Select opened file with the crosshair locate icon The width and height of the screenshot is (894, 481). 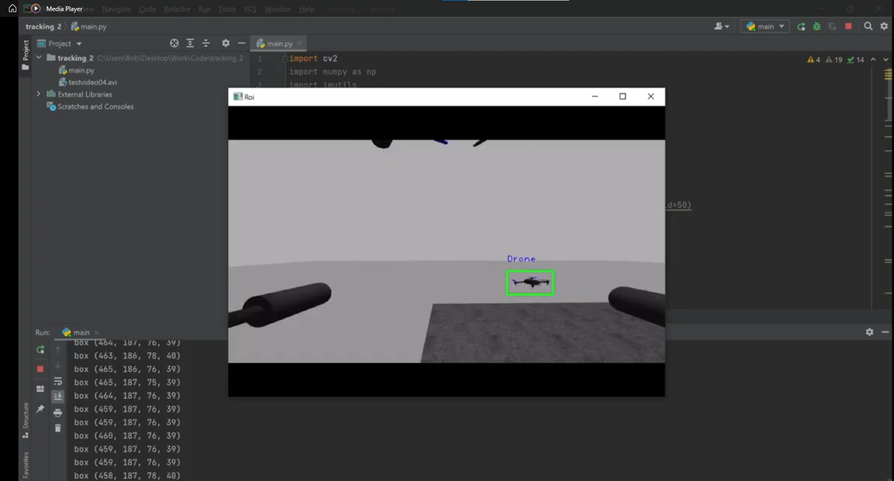pyautogui.click(x=174, y=43)
